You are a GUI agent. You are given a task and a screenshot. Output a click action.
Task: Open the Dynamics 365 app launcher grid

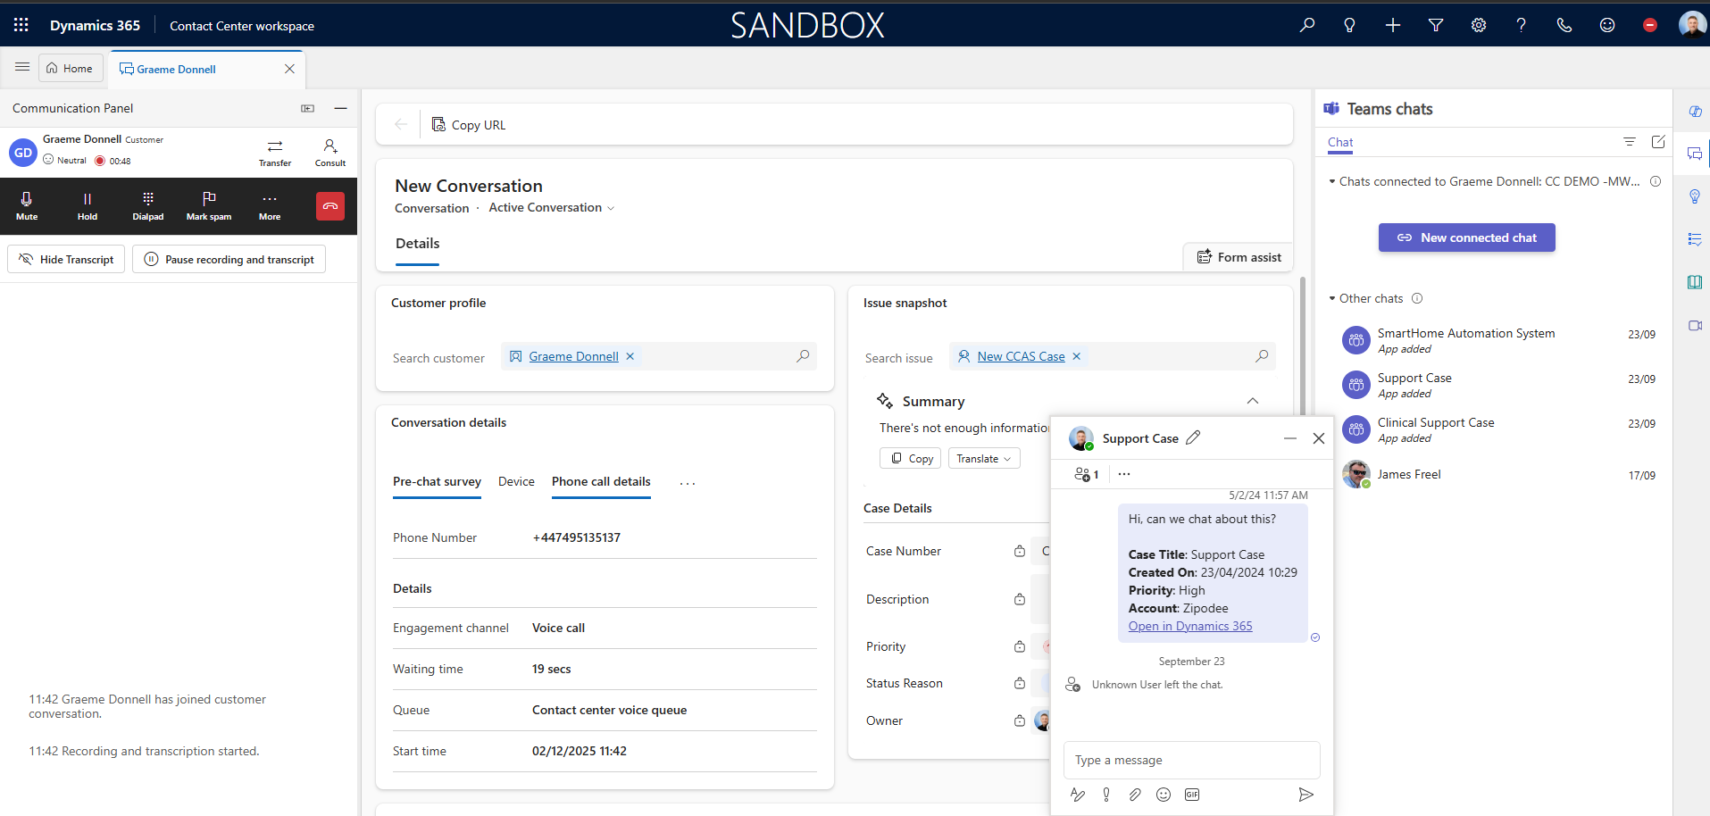pos(21,25)
